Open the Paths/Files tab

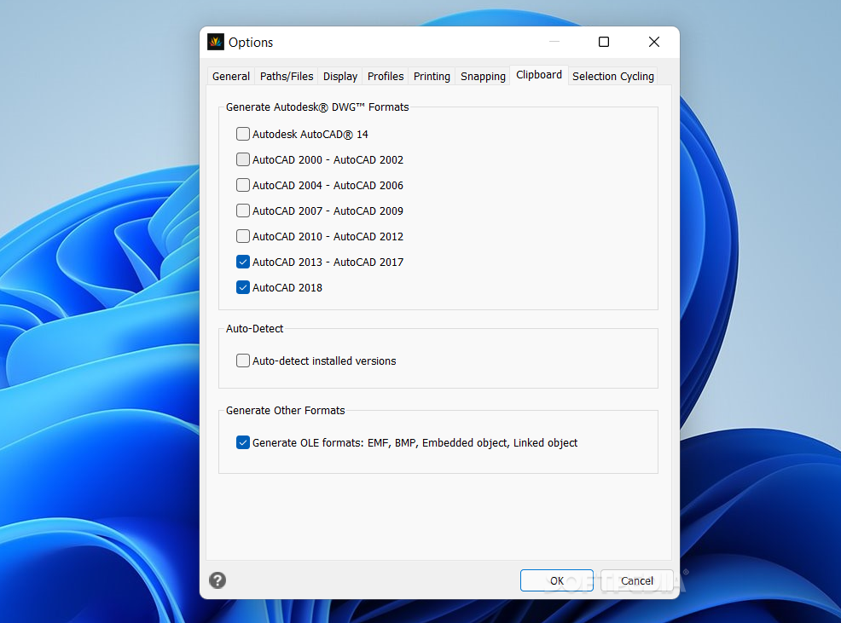pyautogui.click(x=287, y=76)
